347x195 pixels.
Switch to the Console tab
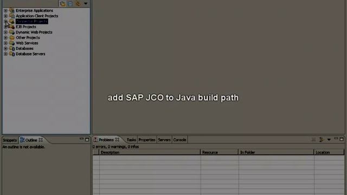tap(179, 140)
